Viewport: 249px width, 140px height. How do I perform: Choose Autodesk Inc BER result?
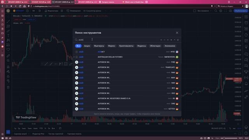point(127,88)
